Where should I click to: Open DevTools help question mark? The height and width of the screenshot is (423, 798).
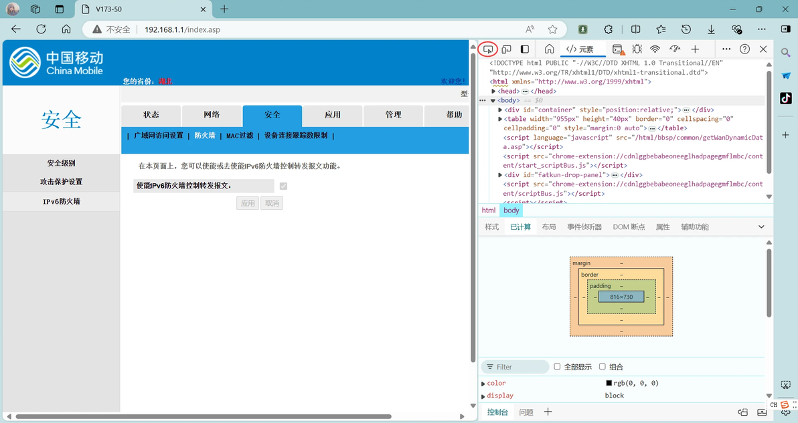pyautogui.click(x=744, y=49)
